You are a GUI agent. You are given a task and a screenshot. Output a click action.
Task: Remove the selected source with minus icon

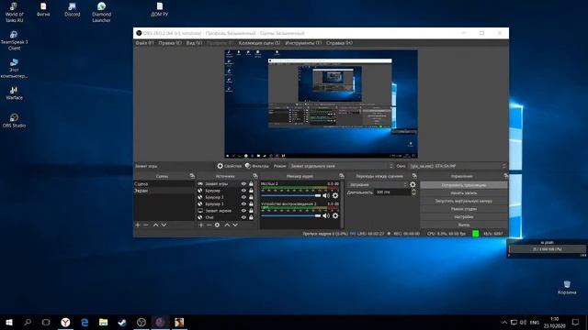[209, 225]
